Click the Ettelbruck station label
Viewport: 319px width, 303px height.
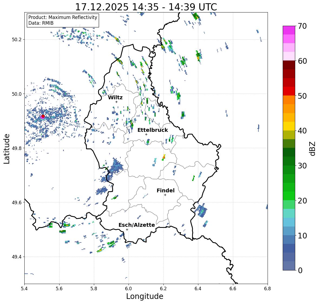(x=153, y=130)
